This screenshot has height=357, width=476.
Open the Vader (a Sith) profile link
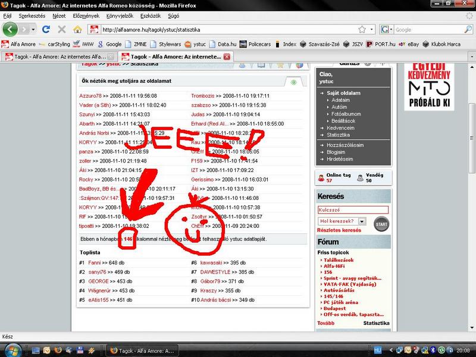point(95,105)
